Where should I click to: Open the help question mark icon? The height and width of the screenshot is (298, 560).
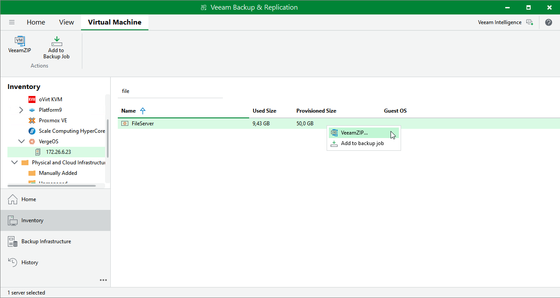[549, 22]
